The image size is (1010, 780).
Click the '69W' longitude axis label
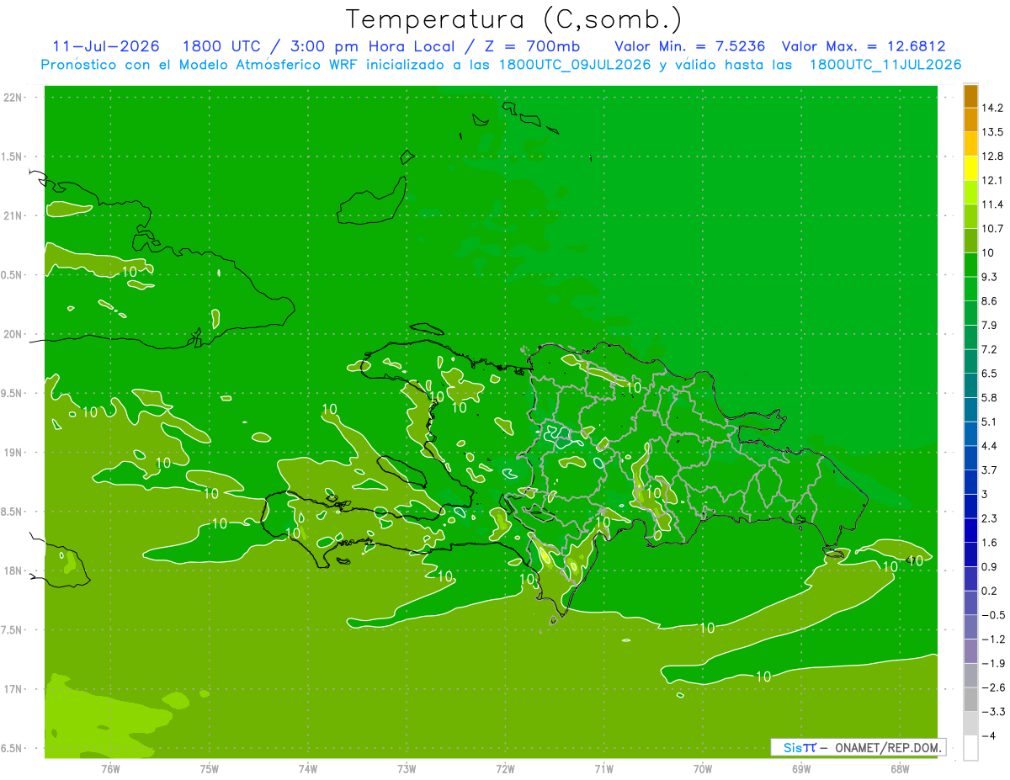click(801, 769)
